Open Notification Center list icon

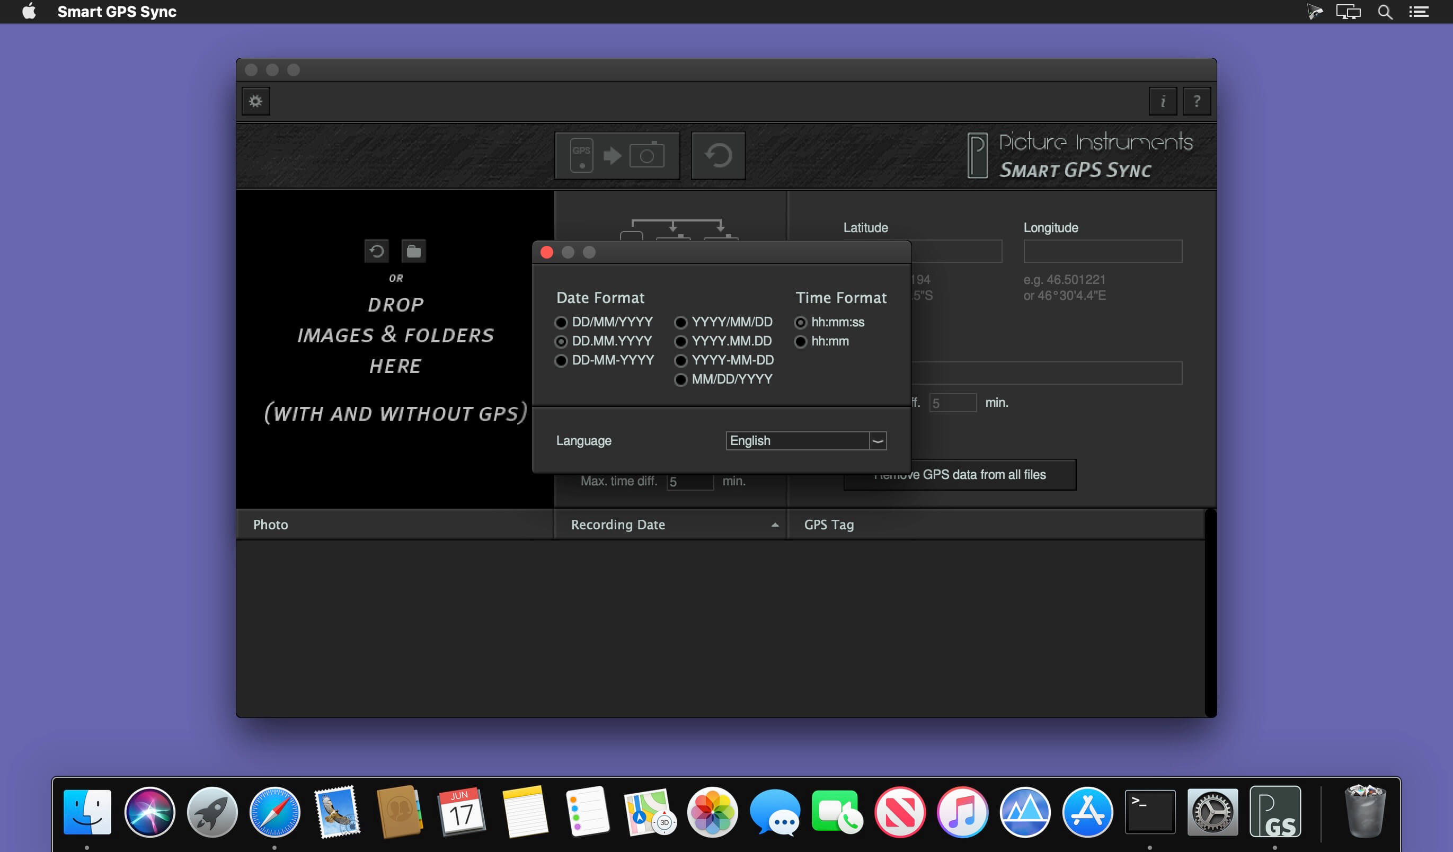1419,12
